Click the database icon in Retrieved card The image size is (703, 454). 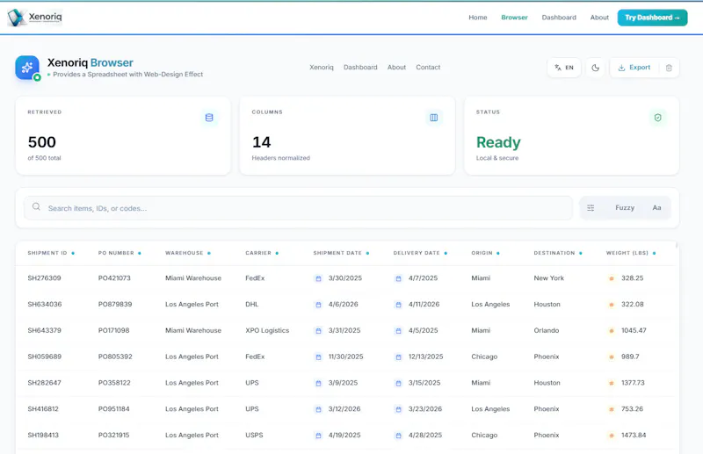[x=209, y=118]
